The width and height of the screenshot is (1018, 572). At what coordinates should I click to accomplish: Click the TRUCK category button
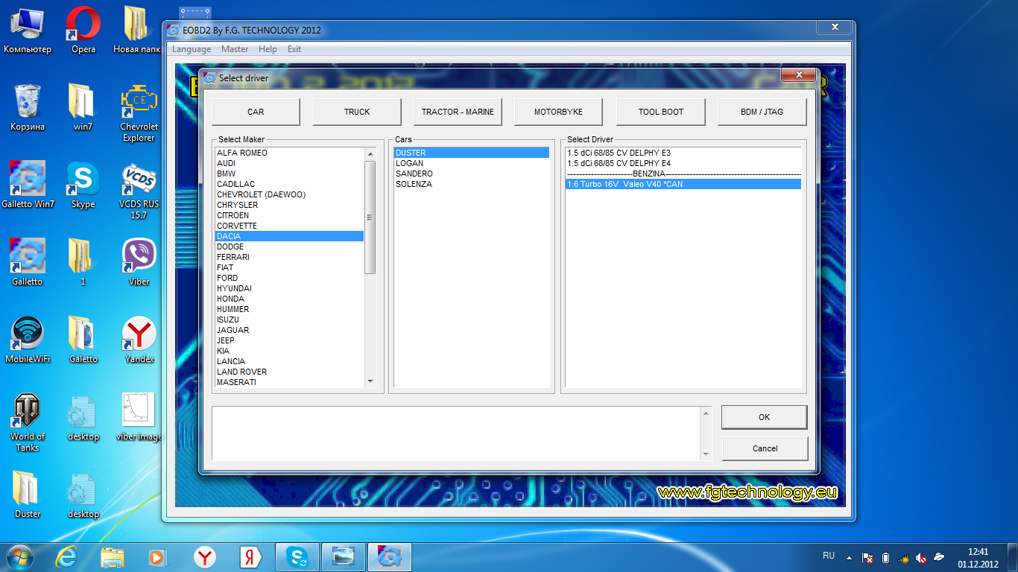point(357,112)
